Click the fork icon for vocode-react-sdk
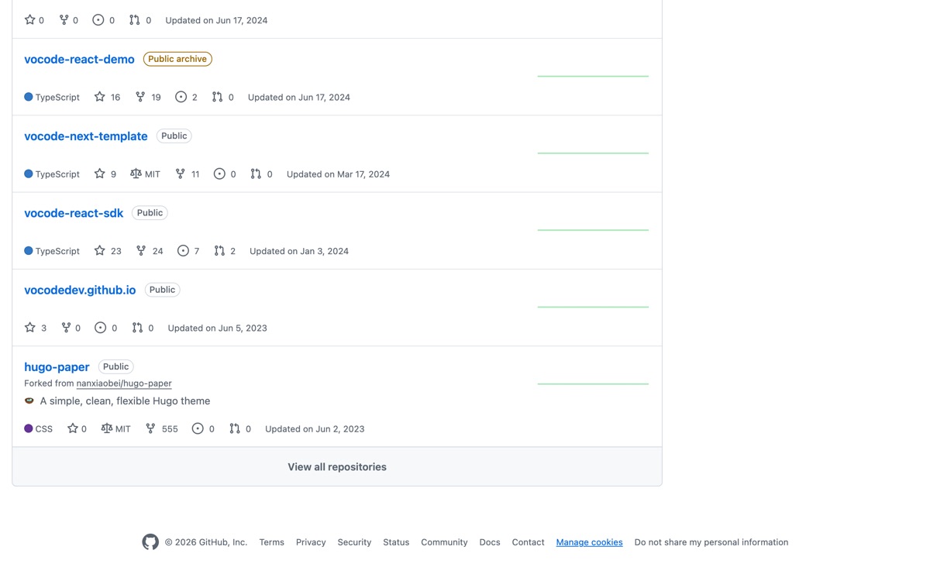 pos(141,250)
